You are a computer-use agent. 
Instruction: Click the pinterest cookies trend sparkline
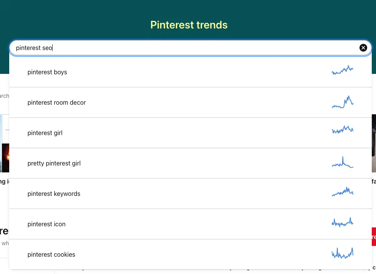pos(343,253)
